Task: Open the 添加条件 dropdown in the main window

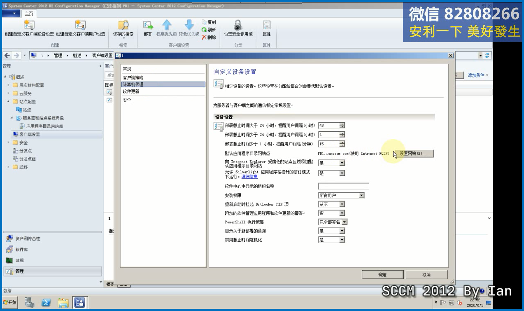Action: [478, 75]
